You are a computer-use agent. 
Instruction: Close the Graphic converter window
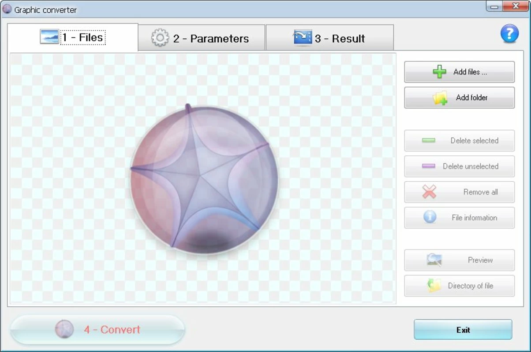(515, 6)
